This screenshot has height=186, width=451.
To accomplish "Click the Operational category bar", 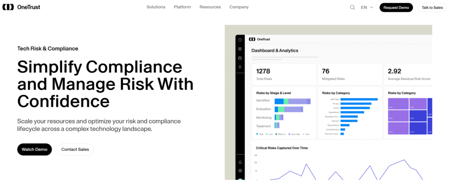I will pos(352,112).
